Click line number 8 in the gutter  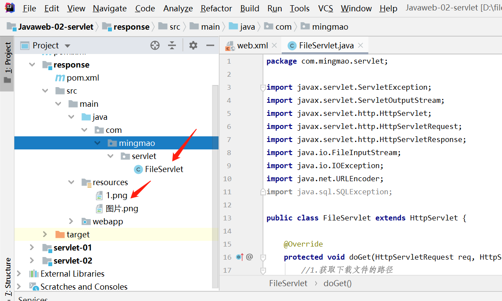coord(229,153)
